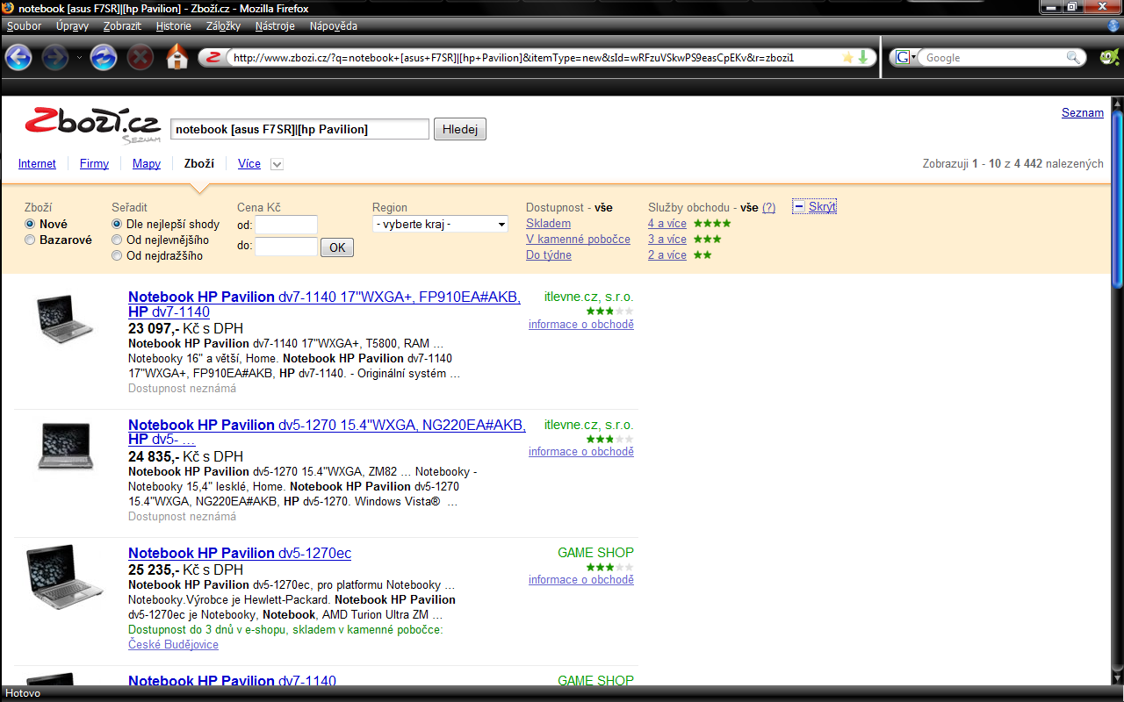The image size is (1124, 702).
Task: Click the Zboží.cz logo
Action: click(x=92, y=124)
